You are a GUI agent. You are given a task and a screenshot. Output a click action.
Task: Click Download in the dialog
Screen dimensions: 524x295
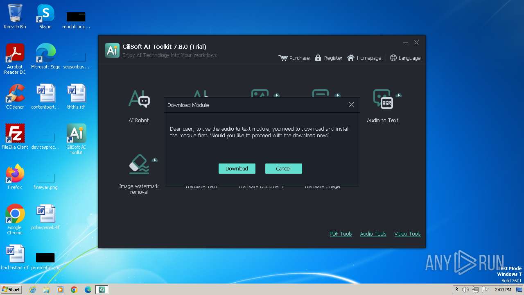tap(237, 168)
